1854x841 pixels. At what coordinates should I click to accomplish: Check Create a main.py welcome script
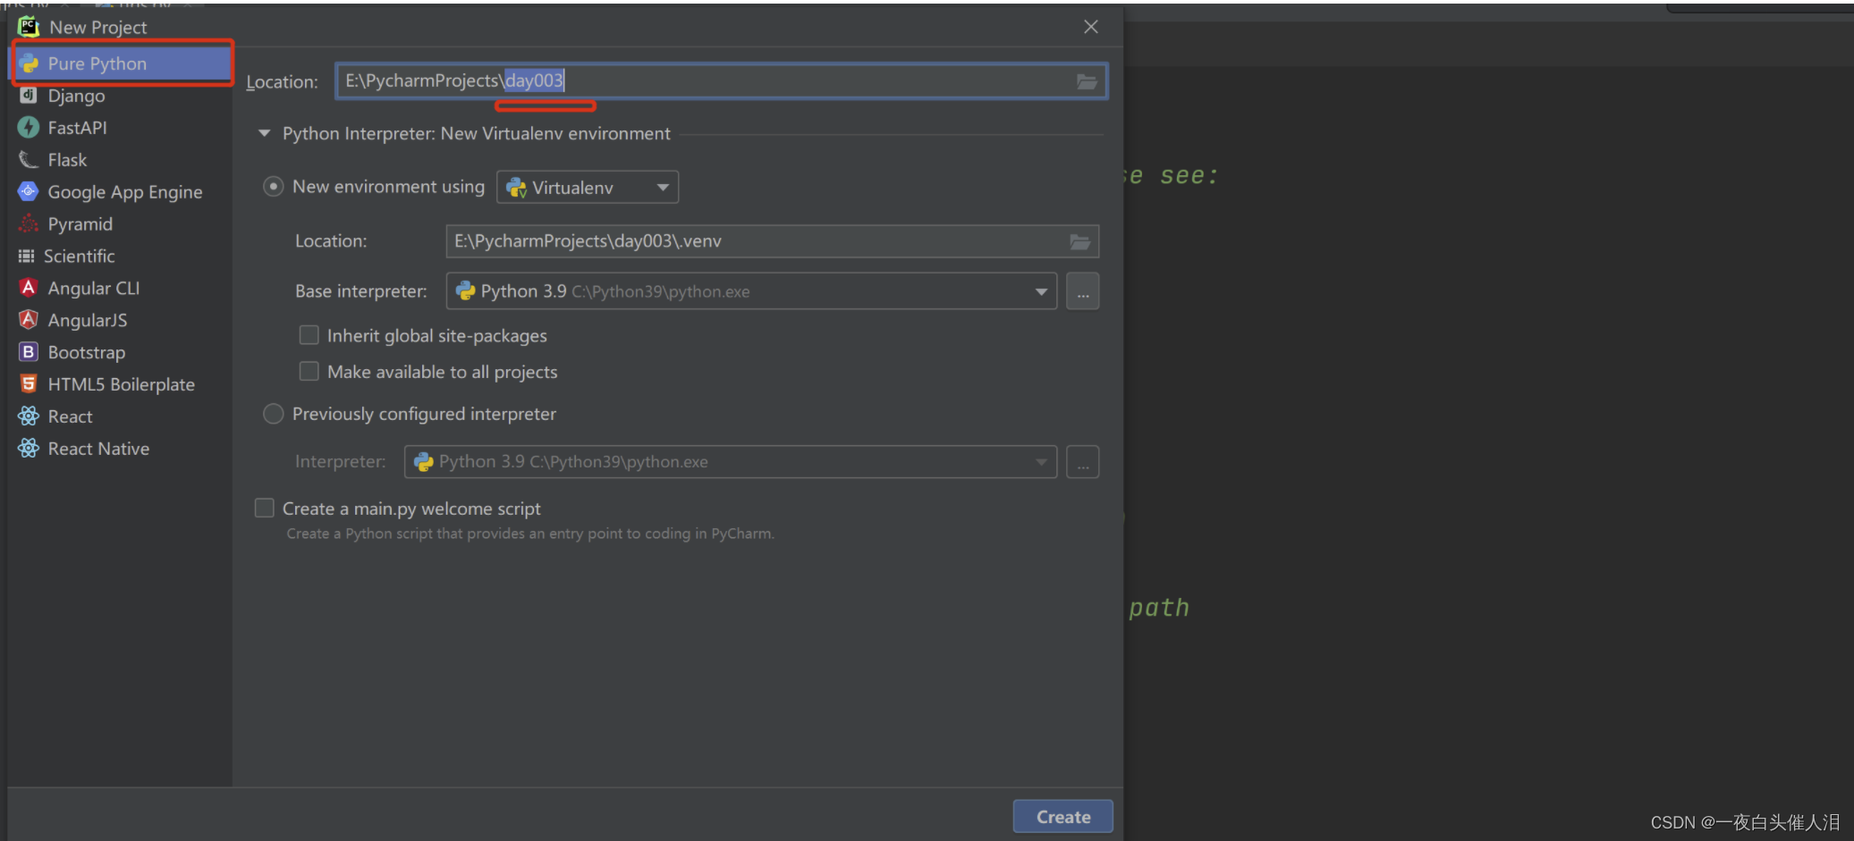[264, 508]
